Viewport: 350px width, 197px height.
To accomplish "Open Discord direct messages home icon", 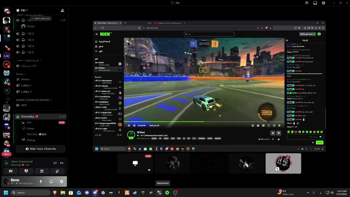I will point(7,10).
